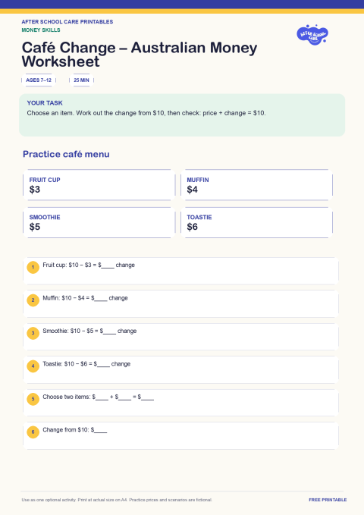Screen dimensions: 364x515
Task: Click the Fruit cup change answer blank
Action: [108, 265]
